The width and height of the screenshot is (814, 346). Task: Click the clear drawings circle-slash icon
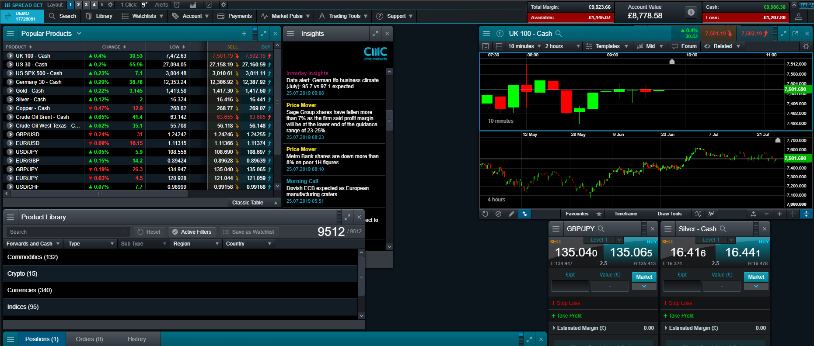[499, 214]
